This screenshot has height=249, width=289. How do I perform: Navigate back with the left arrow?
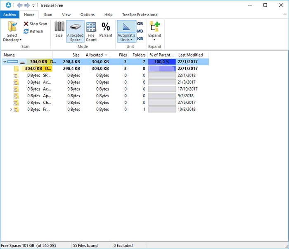click(x=19, y=5)
